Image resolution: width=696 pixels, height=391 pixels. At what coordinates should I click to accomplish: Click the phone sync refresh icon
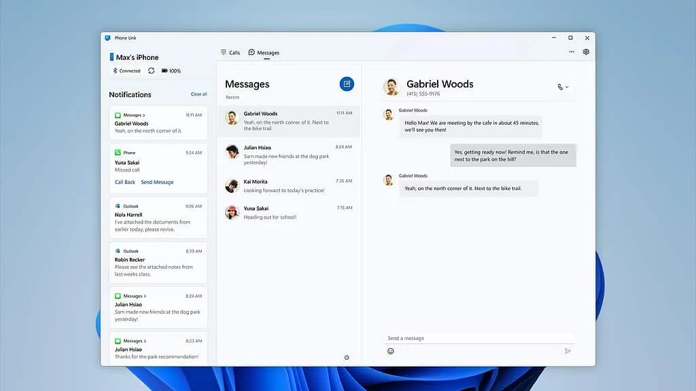[151, 70]
